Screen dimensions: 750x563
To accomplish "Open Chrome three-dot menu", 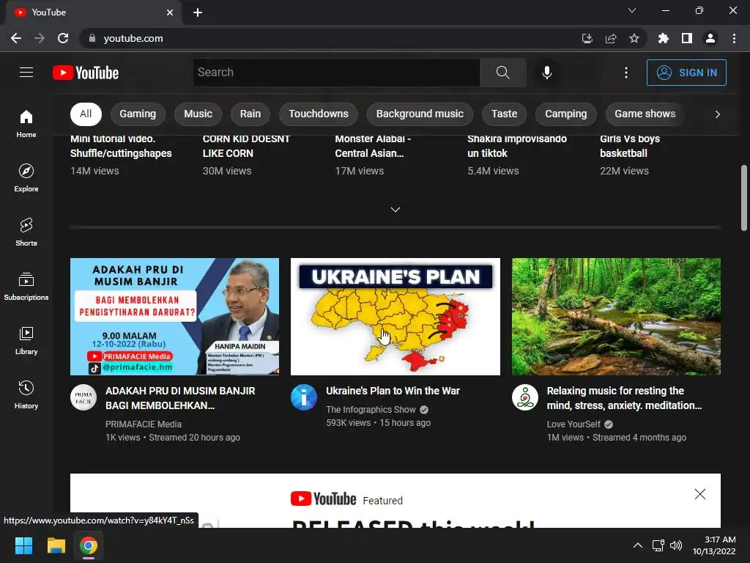I will tap(734, 38).
